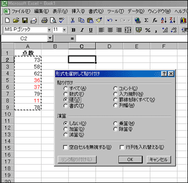Image resolution: width=188 pixels, height=183 pixels.
Task: Select the 乗算(M) operation option
Action: [x=115, y=123]
